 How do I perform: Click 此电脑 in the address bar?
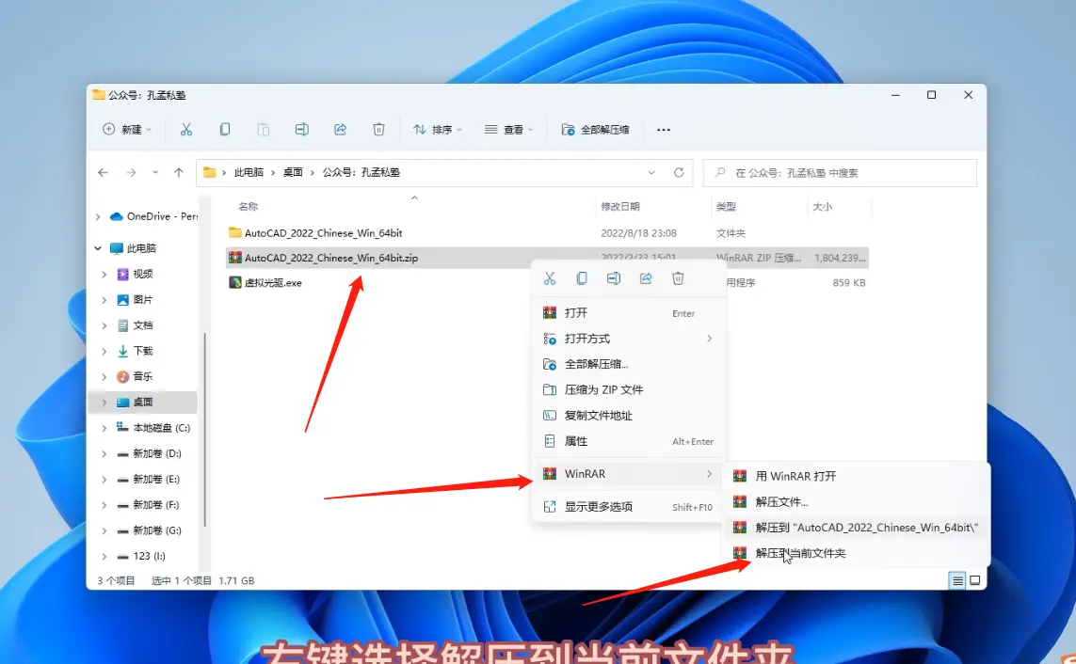click(x=249, y=173)
